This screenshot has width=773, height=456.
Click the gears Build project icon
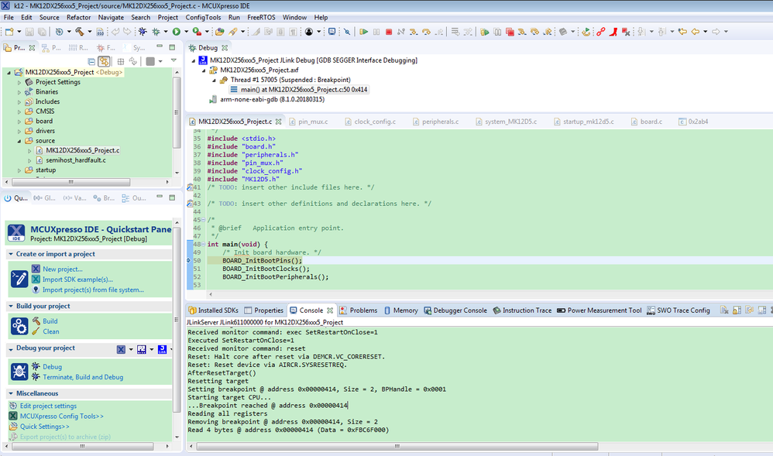(19, 326)
